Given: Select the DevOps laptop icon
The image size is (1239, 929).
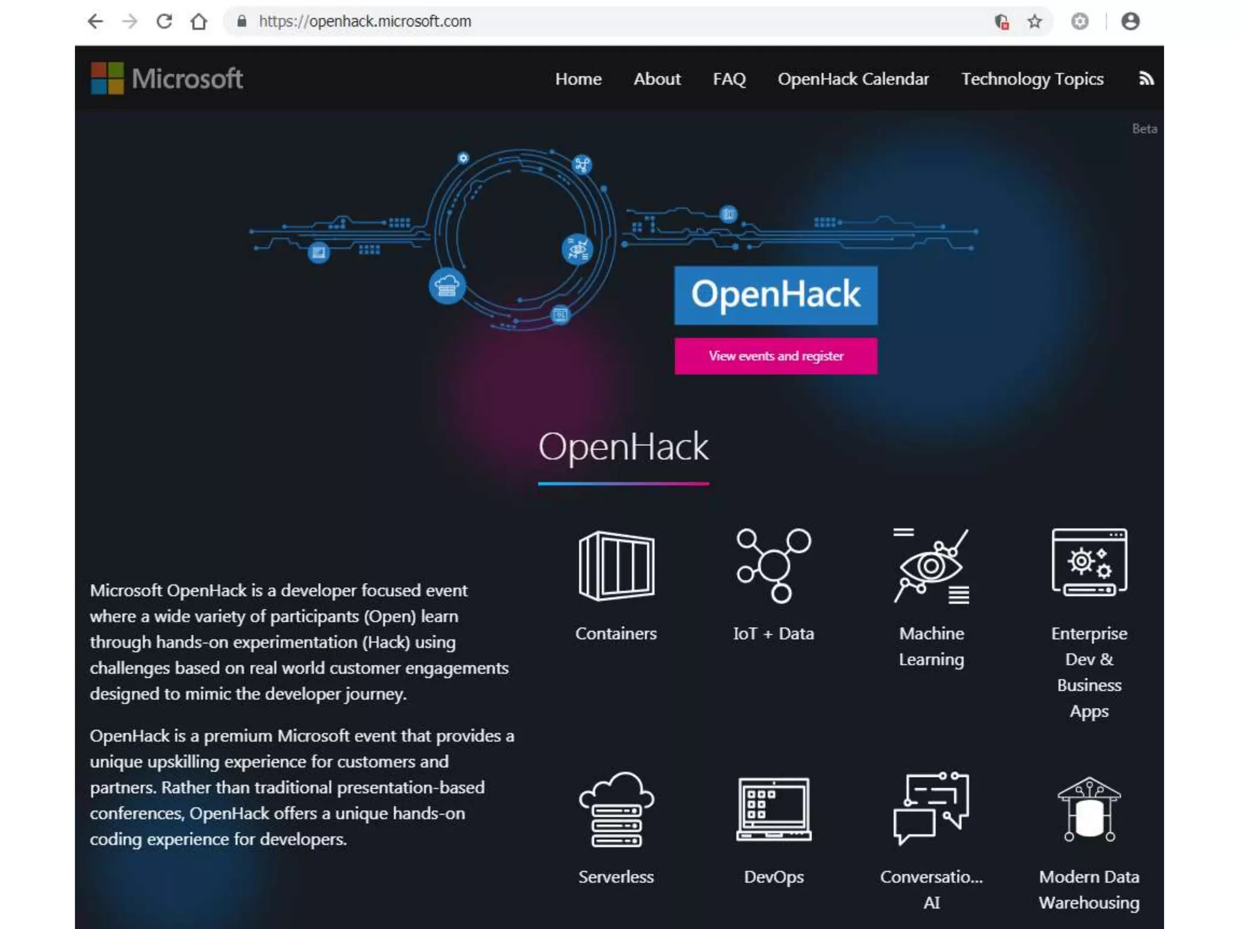Looking at the screenshot, I should click(x=773, y=809).
